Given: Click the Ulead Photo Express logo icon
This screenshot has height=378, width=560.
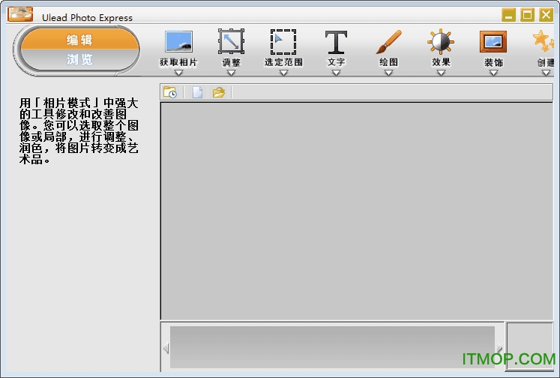Looking at the screenshot, I should coord(20,14).
